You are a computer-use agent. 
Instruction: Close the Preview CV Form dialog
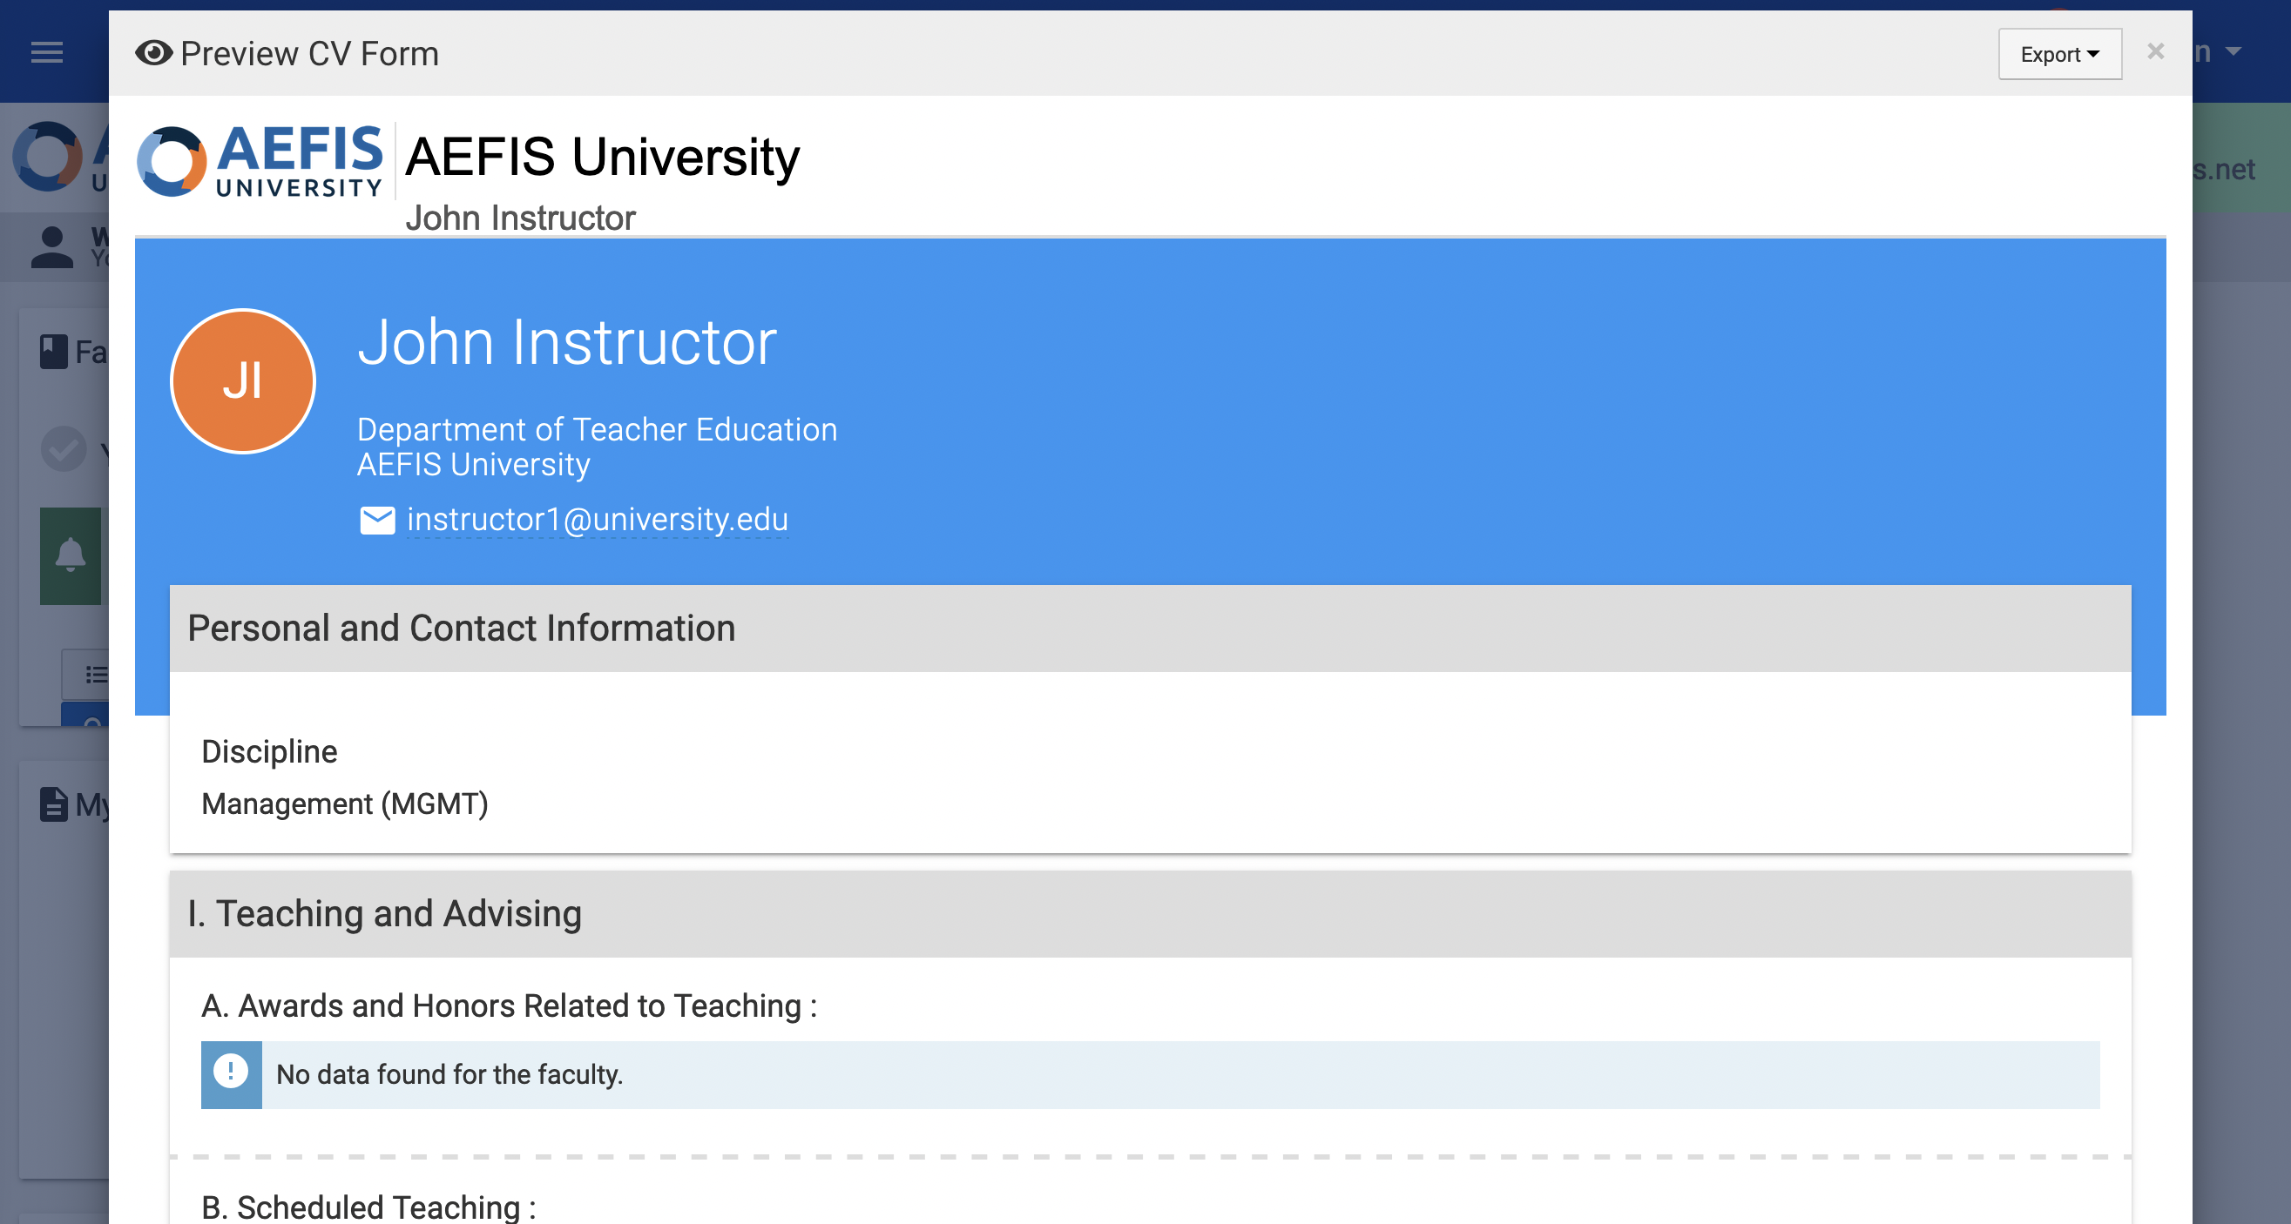[2154, 51]
